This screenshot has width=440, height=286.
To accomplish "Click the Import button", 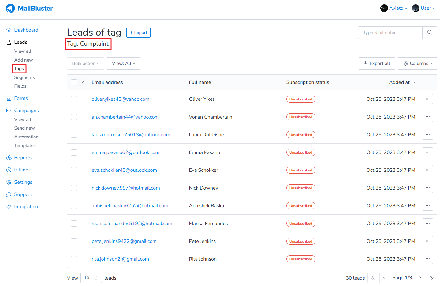I will point(138,32).
